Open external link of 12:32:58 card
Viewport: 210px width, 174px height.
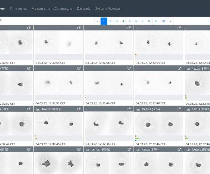click(x=79, y=28)
